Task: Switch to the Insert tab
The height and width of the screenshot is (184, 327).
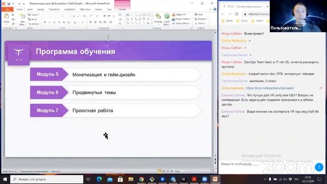Action: click(30, 9)
